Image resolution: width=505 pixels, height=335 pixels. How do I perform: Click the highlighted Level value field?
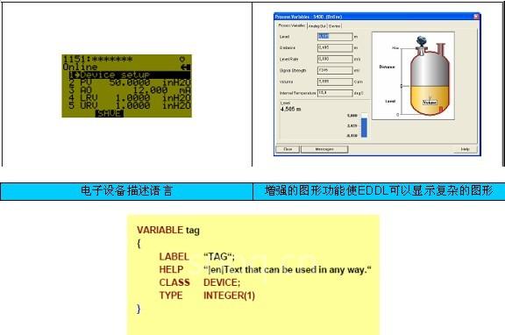[335, 37]
